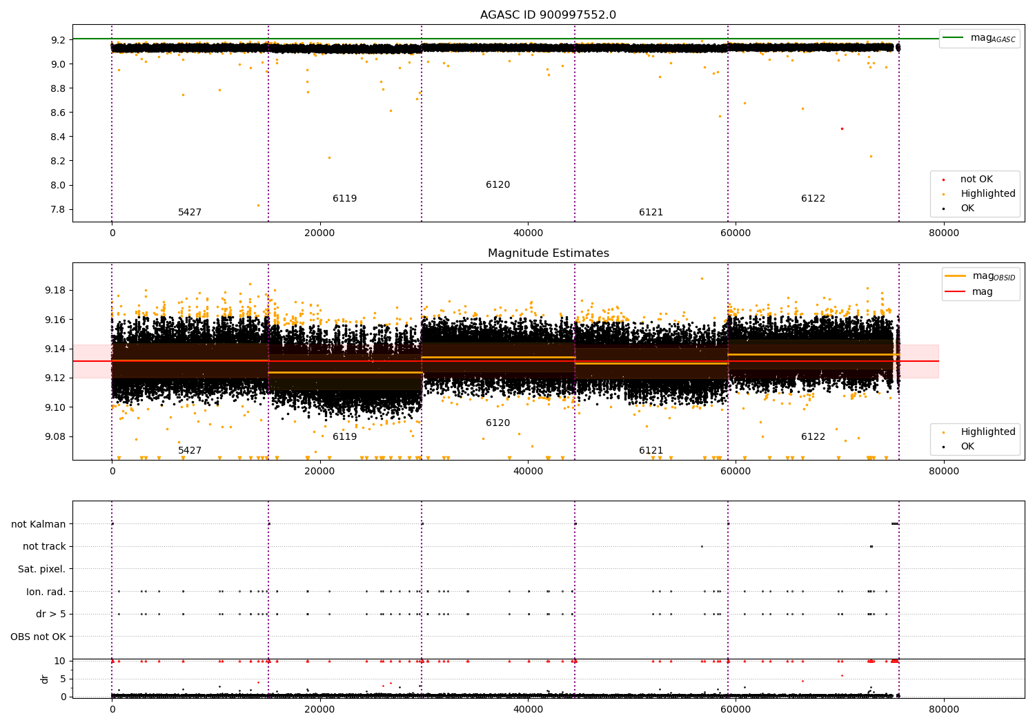Screen dimensions: 1035x725
Task: Click the 60000 x-tick under top plot
Action: pos(736,233)
